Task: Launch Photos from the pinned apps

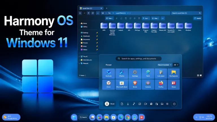Action: coord(122,73)
